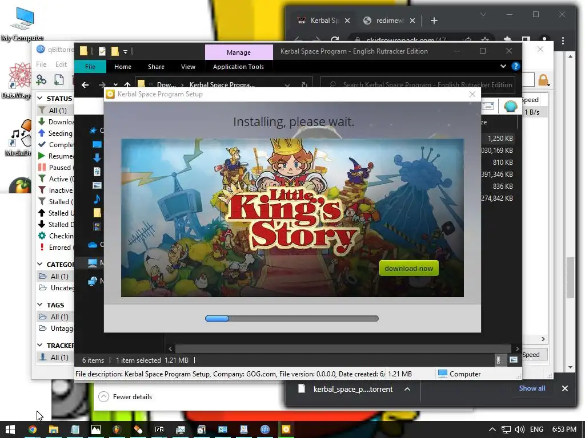Open Chrome three-dot menu
Image resolution: width=585 pixels, height=438 pixels.
(x=563, y=40)
